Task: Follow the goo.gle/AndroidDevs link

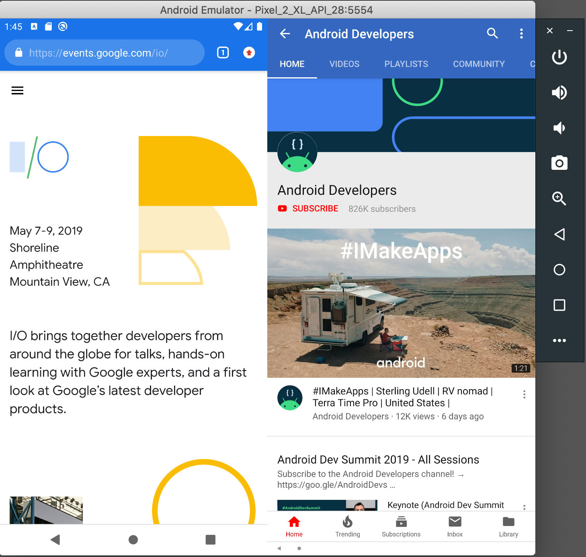Action: click(336, 485)
